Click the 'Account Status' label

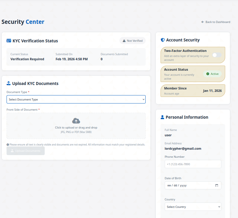pos(176,69)
